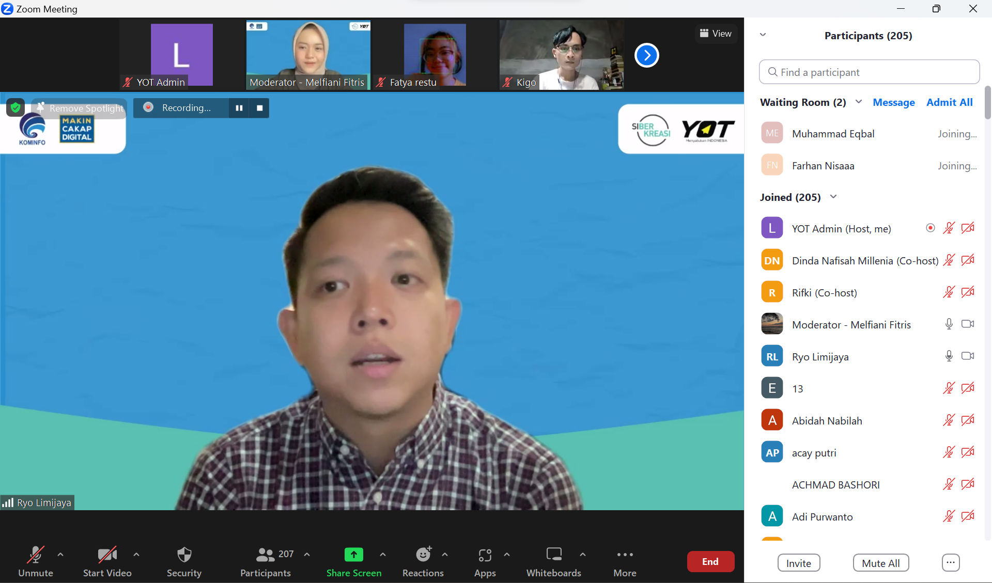
Task: Collapse the Joined (205) section
Action: click(x=833, y=197)
